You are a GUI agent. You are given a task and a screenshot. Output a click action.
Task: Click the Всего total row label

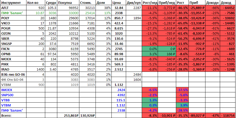(x=13, y=116)
